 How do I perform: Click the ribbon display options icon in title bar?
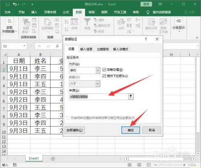coord(160,4)
